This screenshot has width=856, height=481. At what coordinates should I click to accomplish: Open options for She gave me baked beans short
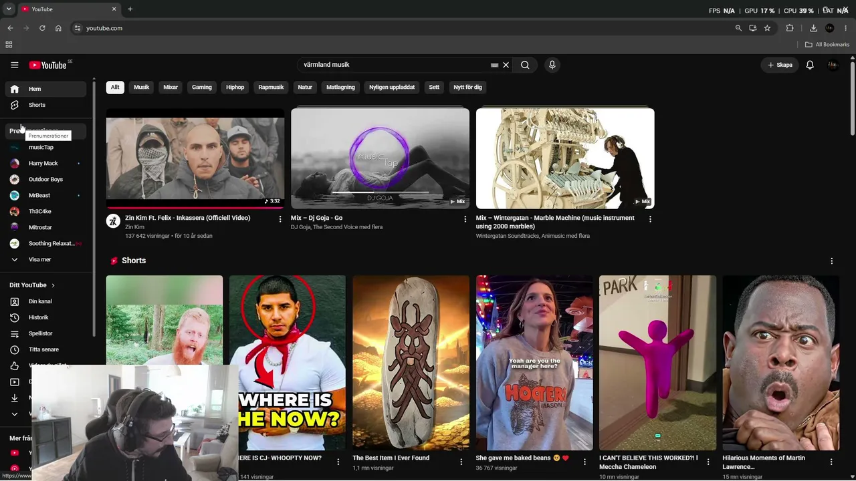coord(584,462)
